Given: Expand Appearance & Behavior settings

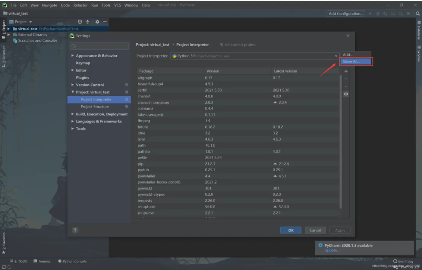Looking at the screenshot, I should click(73, 56).
